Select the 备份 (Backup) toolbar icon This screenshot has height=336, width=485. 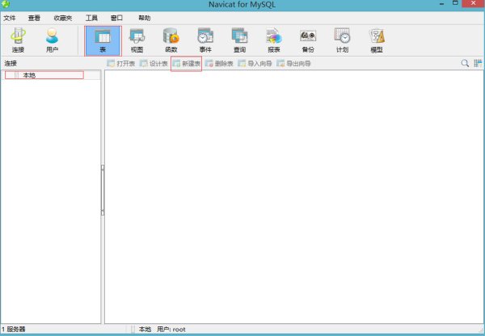point(308,40)
